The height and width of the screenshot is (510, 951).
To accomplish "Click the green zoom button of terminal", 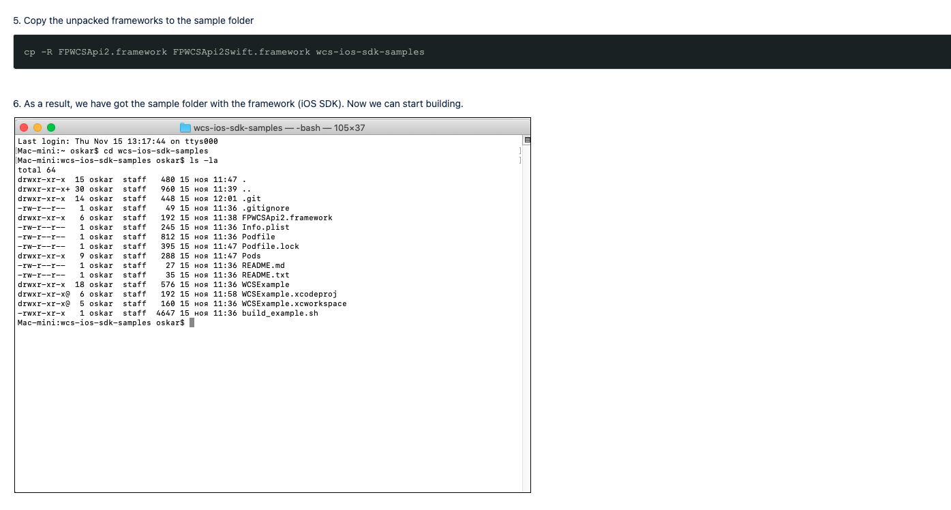I will (x=51, y=127).
